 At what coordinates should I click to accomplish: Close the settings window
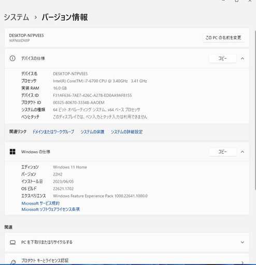tap(250, 1)
